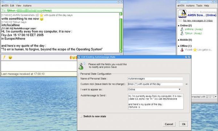Click the AutoMessage to Send text area

tap(155, 102)
